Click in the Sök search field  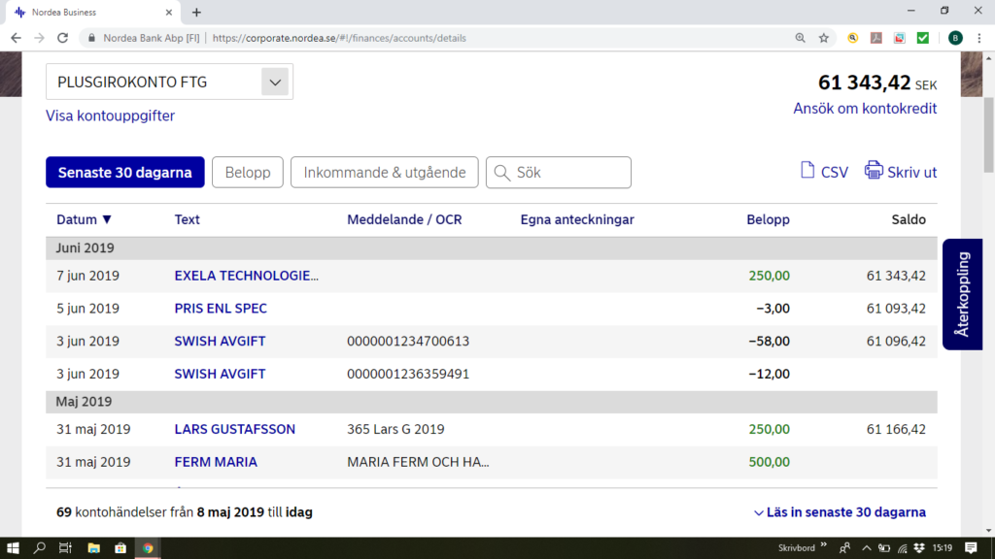[x=559, y=173]
